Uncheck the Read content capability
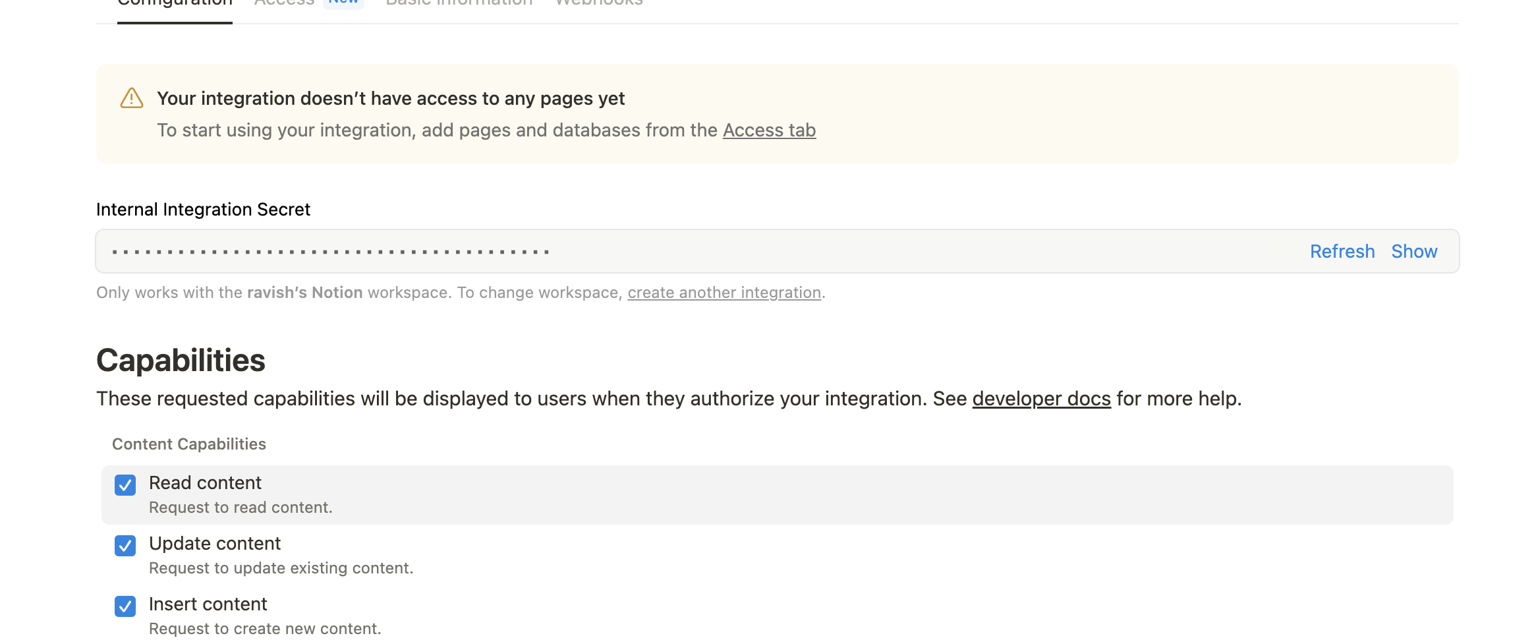This screenshot has height=642, width=1534. point(125,485)
